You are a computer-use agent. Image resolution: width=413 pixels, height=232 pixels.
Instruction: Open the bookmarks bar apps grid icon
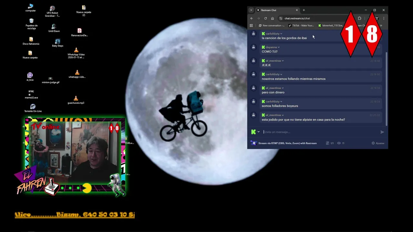coord(251,25)
